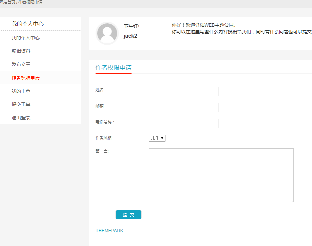This screenshot has width=312, height=246.
Task: Click inside the 留言 message textarea
Action: point(221,175)
